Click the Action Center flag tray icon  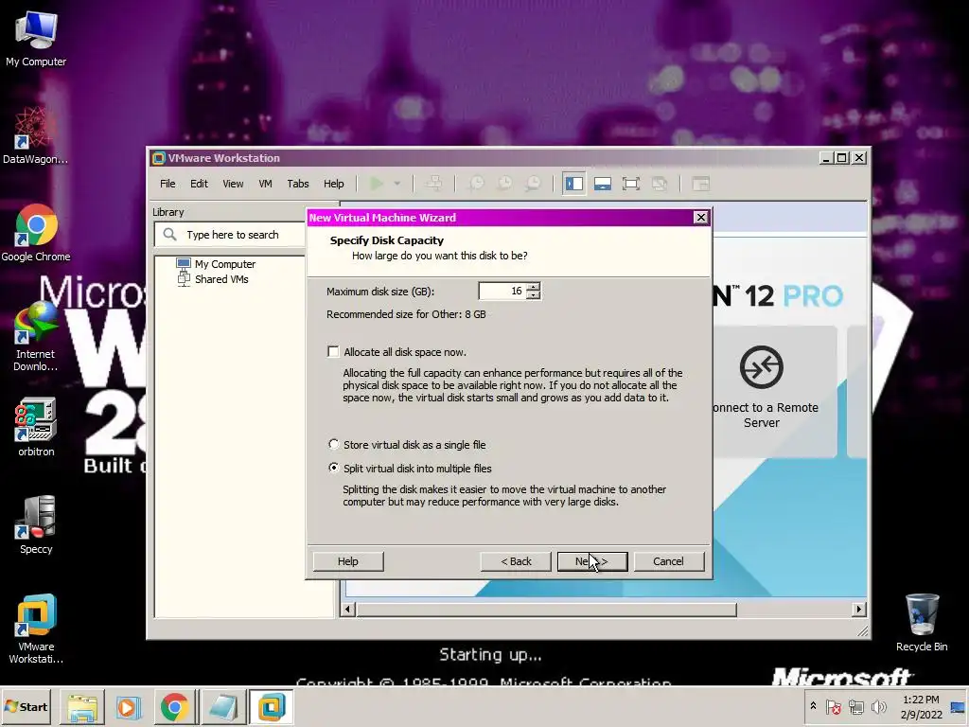(x=833, y=706)
